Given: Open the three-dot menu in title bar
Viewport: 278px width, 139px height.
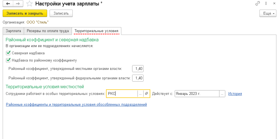Looking at the screenshot, I should pos(266,3).
